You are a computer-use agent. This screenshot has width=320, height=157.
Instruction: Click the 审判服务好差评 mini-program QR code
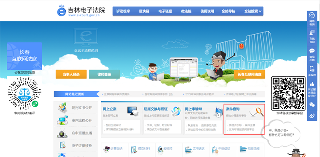coord(24,93)
